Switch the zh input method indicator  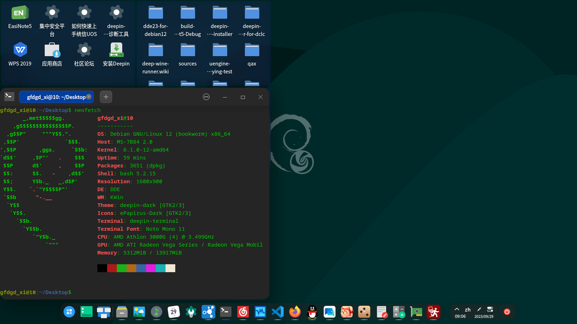[x=468, y=309]
